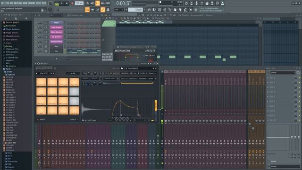Click the save project floppy icon
Screen dimensions: 302x170
coord(207,3)
